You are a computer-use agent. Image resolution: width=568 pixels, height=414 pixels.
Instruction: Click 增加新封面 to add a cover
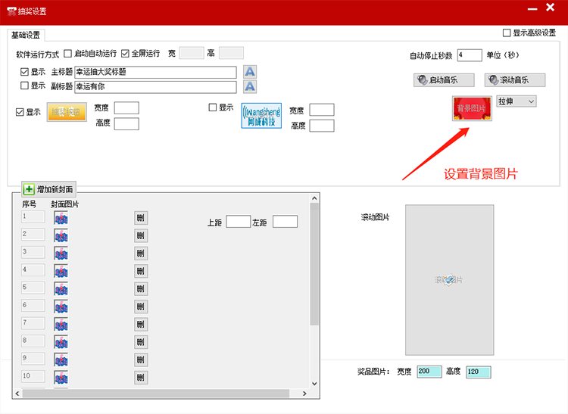coord(49,189)
